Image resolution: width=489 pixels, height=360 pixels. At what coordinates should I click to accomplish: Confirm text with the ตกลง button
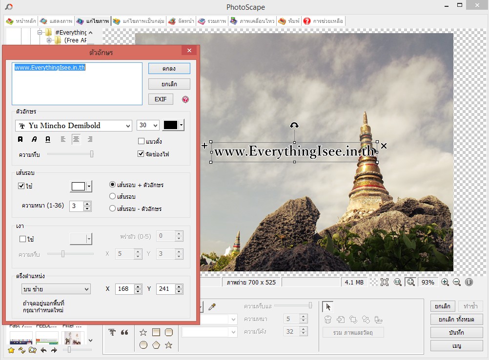(x=169, y=69)
